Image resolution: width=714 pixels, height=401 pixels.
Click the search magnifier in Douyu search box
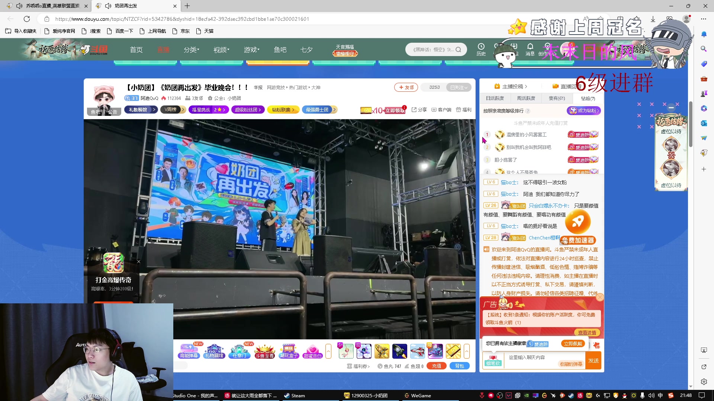click(x=459, y=49)
